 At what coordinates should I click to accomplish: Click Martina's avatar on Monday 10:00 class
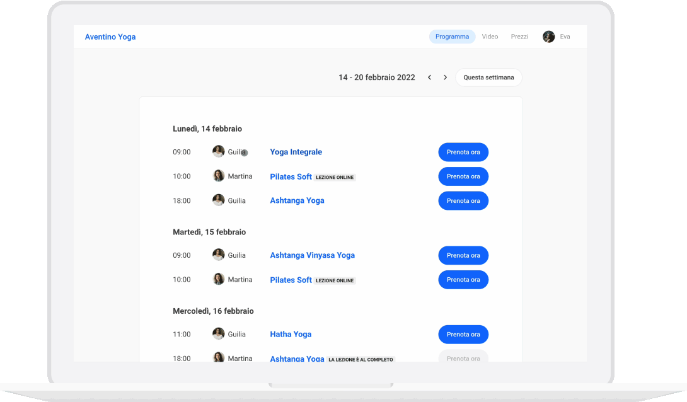click(x=219, y=176)
